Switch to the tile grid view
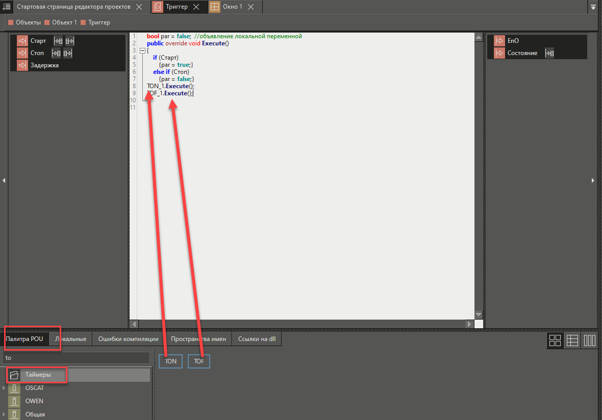 pos(555,340)
